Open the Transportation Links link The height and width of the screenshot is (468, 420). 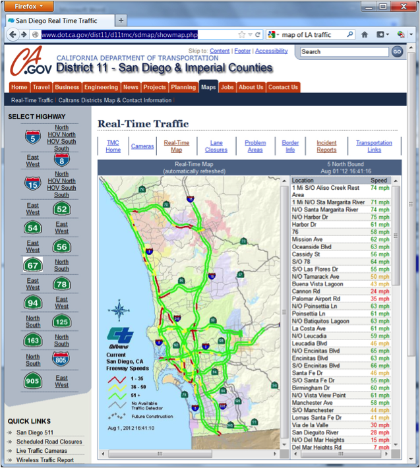click(x=374, y=146)
